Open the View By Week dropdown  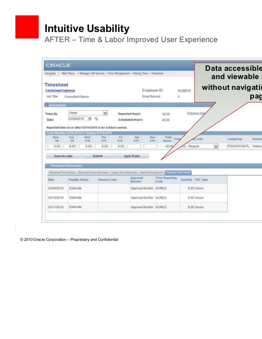pos(105,113)
